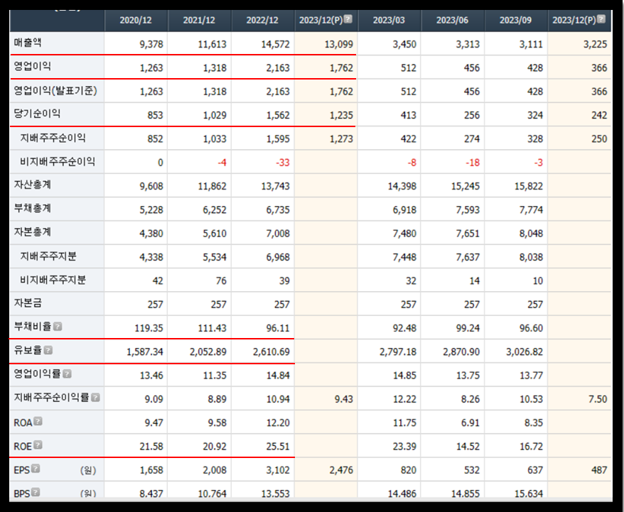Select the 당기순이익 value 1,562
Viewport: 624px width, 512px height.
278,115
